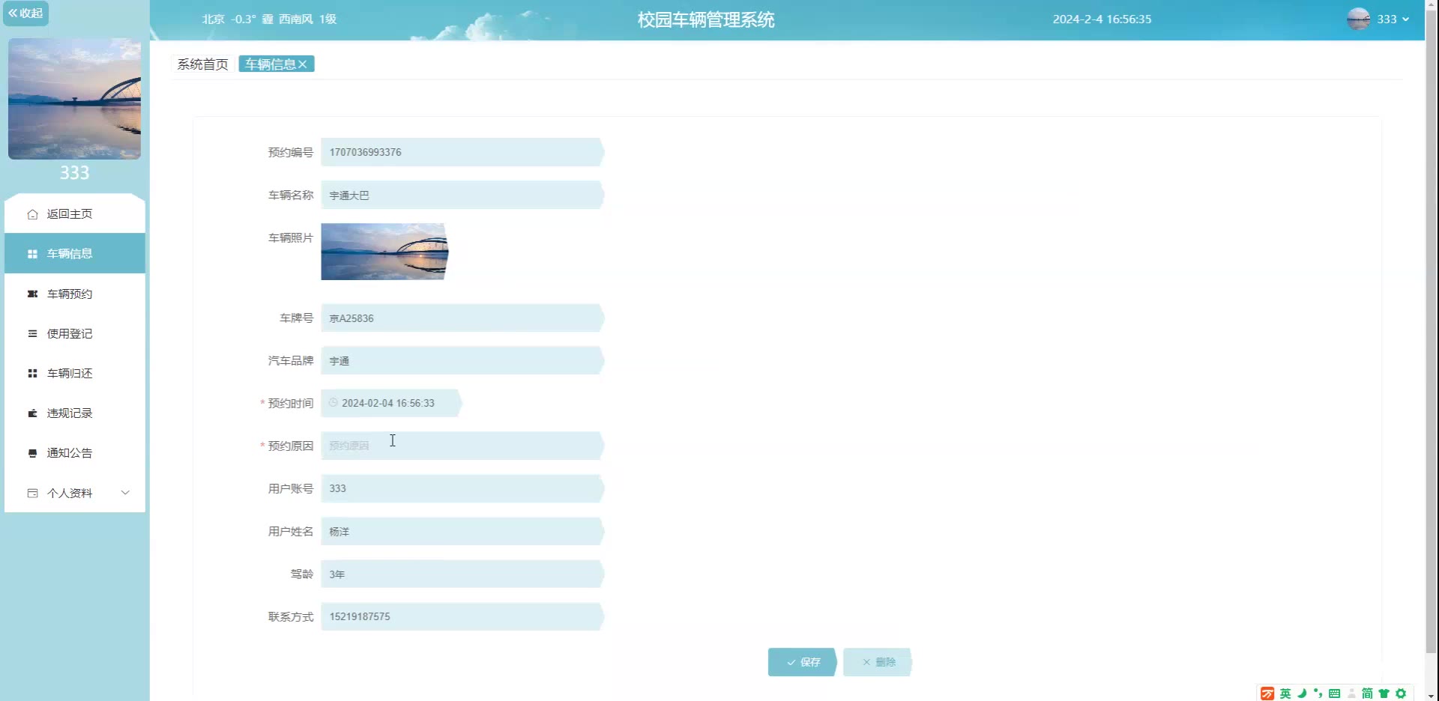1439x701 pixels.
Task: Click the weather text 北京 -0.3° 霾
Action: pyautogui.click(x=237, y=19)
